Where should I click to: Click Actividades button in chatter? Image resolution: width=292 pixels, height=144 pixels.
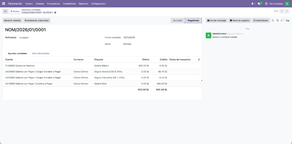(261, 21)
